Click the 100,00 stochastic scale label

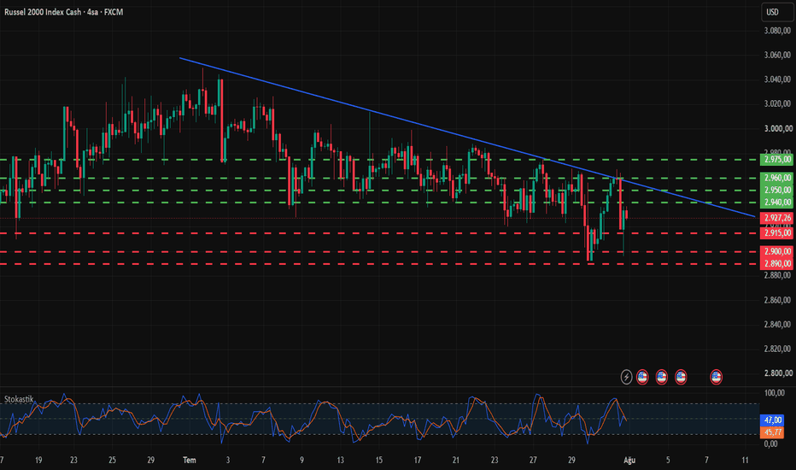tap(774, 393)
